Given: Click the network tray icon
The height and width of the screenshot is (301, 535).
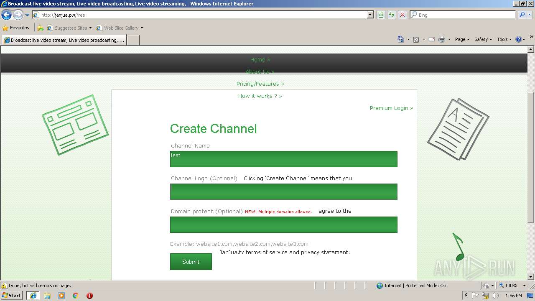Looking at the screenshot, I should coord(485,296).
